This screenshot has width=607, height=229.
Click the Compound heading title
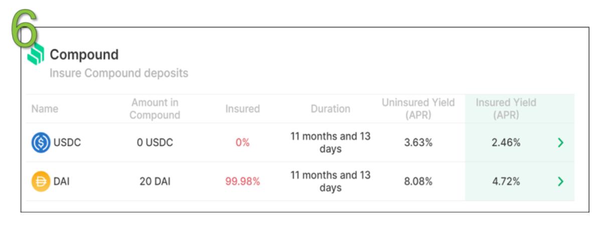tap(84, 54)
